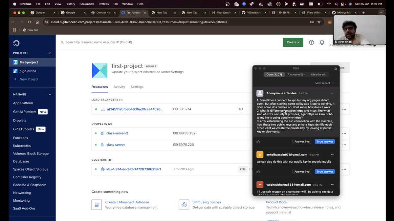This screenshot has width=394, height=221.
Task: Open GenAI Platform in sidebar
Action: 25,112
